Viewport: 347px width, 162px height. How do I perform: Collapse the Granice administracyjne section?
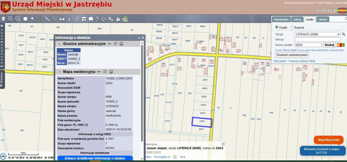[x=59, y=44]
